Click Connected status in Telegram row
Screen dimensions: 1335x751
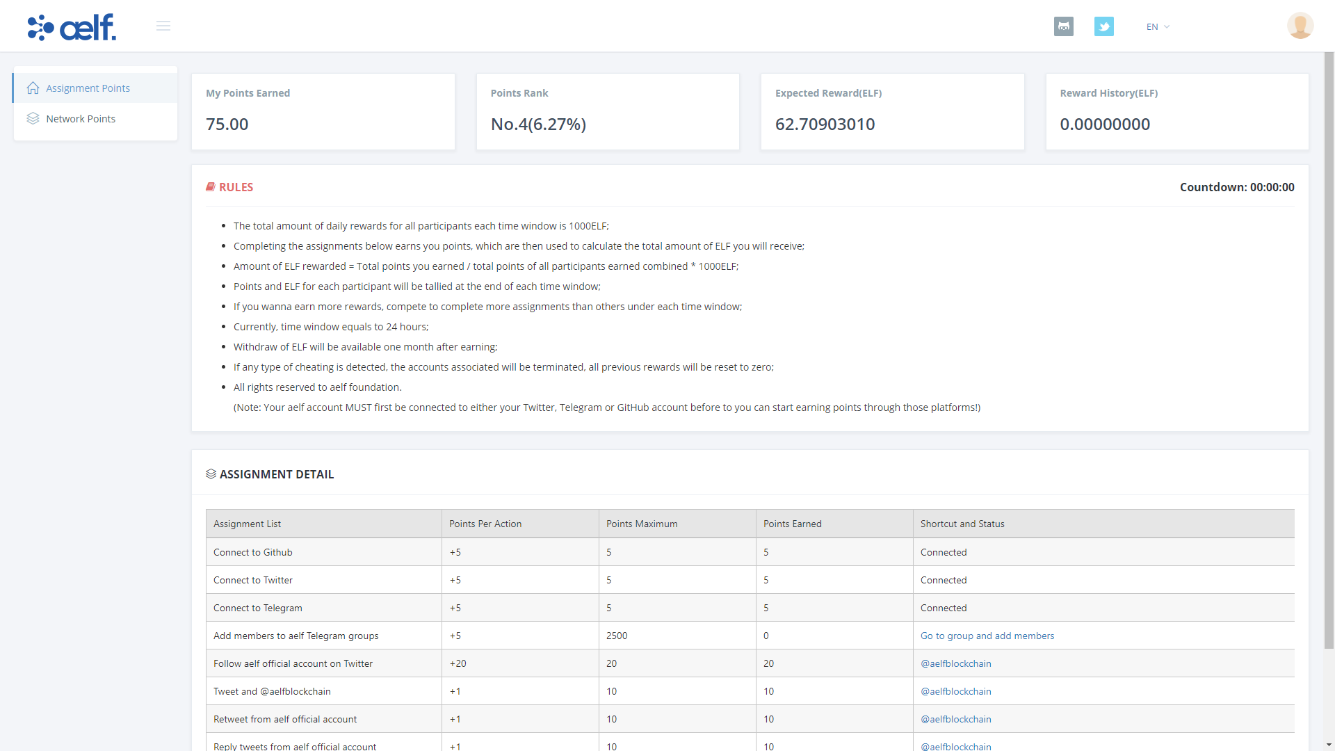tap(943, 608)
